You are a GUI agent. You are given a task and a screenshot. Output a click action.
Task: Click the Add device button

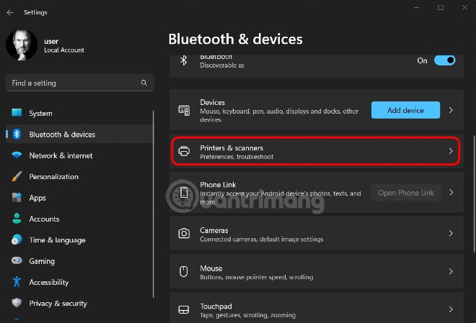coord(405,110)
